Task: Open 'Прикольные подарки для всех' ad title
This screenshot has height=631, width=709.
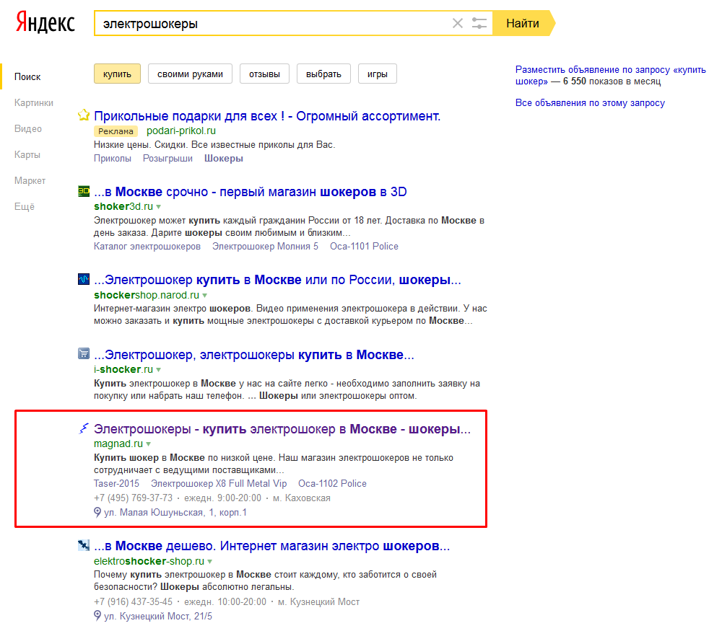Action: 267,116
